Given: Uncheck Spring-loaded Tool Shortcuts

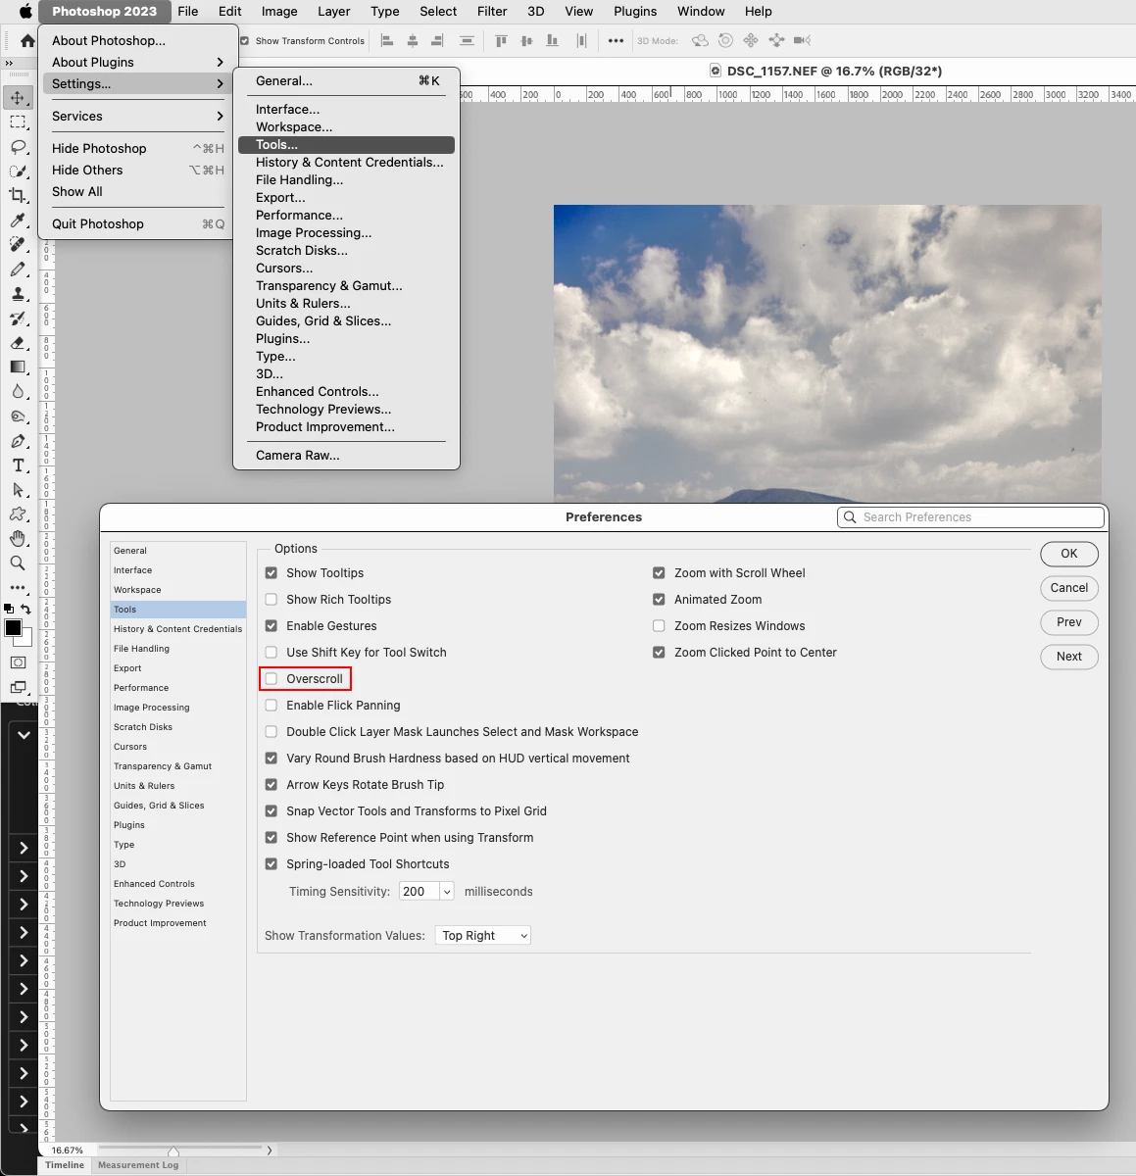Looking at the screenshot, I should point(272,863).
